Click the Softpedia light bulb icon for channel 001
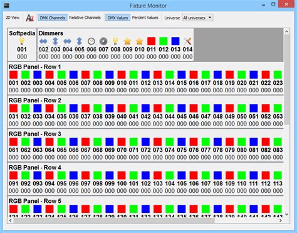 click(22, 41)
